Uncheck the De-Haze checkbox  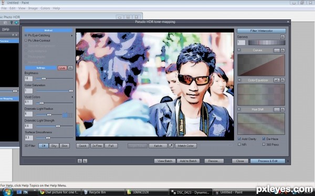[x=264, y=139]
